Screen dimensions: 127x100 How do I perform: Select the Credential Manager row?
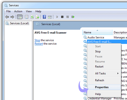(x=105, y=98)
